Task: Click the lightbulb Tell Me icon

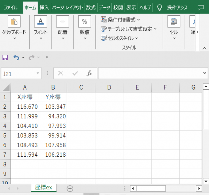Action: click(160, 7)
